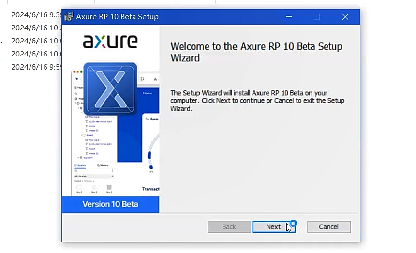Click the 'Axure RP 10 Beta Setup' title text
Viewport: 416px width, 253px height.
click(x=117, y=17)
